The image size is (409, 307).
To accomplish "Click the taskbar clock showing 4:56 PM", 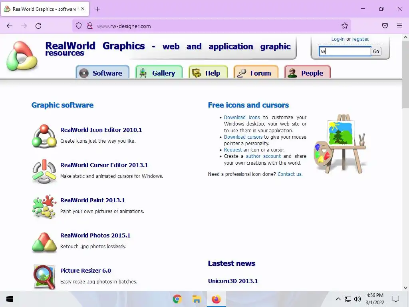I will pyautogui.click(x=375, y=299).
